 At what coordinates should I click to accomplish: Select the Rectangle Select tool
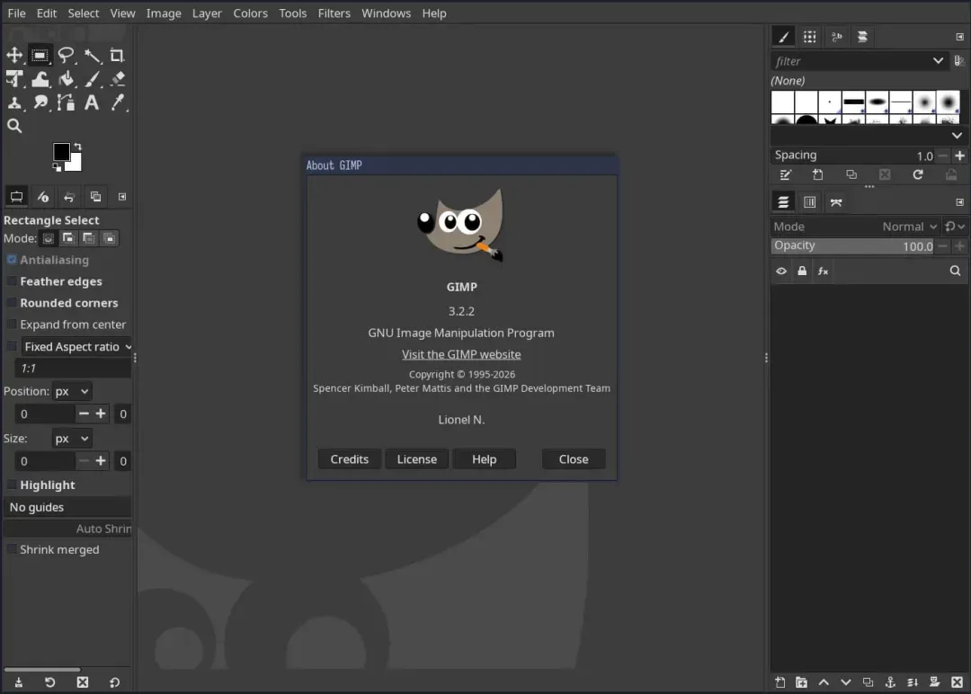pos(40,55)
